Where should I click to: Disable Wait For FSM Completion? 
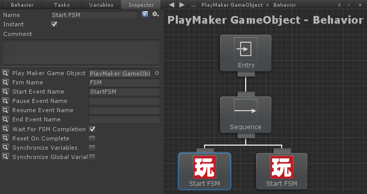click(x=92, y=129)
